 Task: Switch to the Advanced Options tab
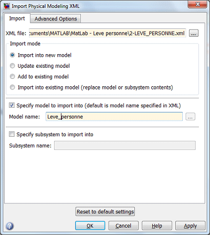pyautogui.click(x=56, y=18)
